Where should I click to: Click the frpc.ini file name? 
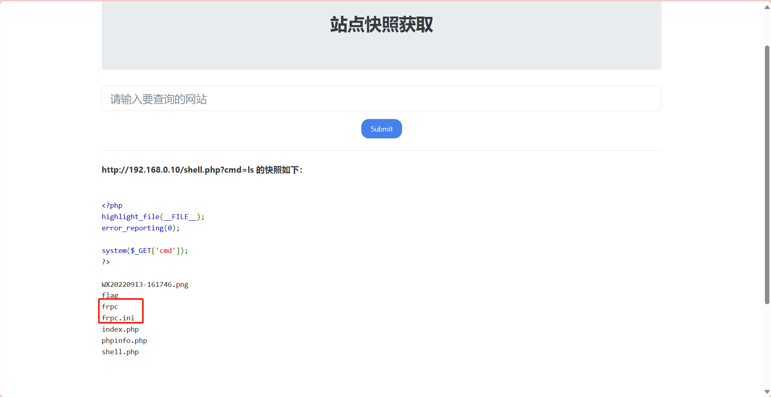pos(118,318)
